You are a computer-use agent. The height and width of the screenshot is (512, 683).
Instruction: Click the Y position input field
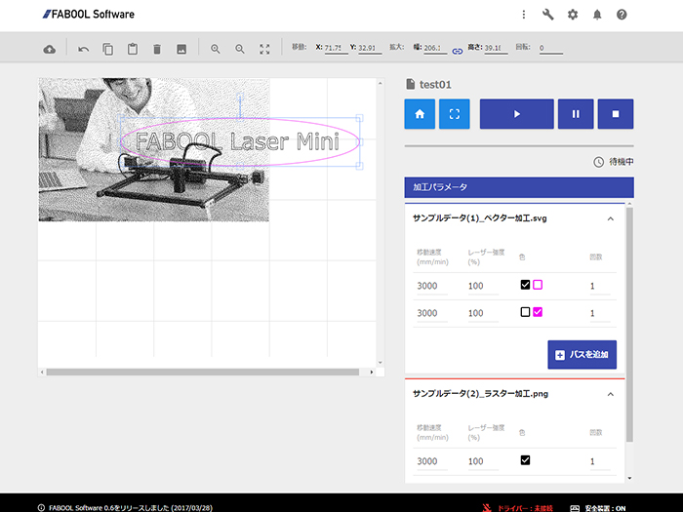pos(370,48)
